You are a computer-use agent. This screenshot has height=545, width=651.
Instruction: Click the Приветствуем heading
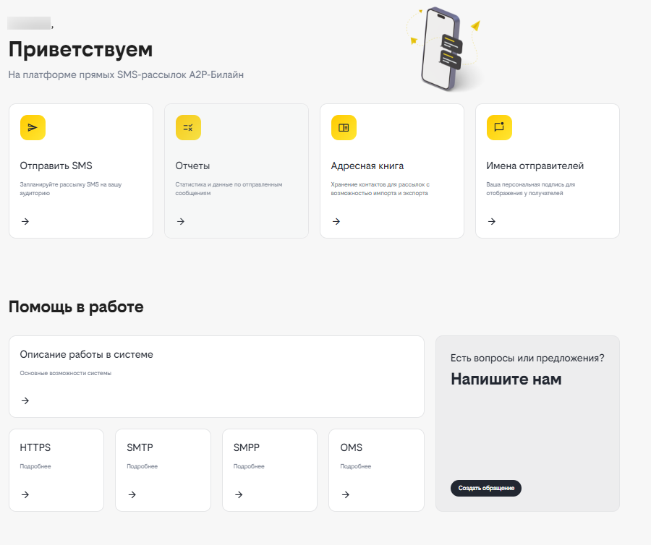[80, 49]
